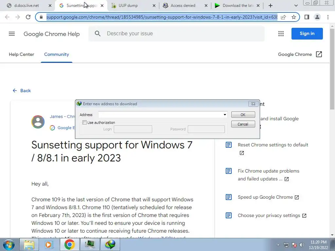Close the UUP dump tab
The image size is (335, 251).
pyautogui.click(x=154, y=6)
